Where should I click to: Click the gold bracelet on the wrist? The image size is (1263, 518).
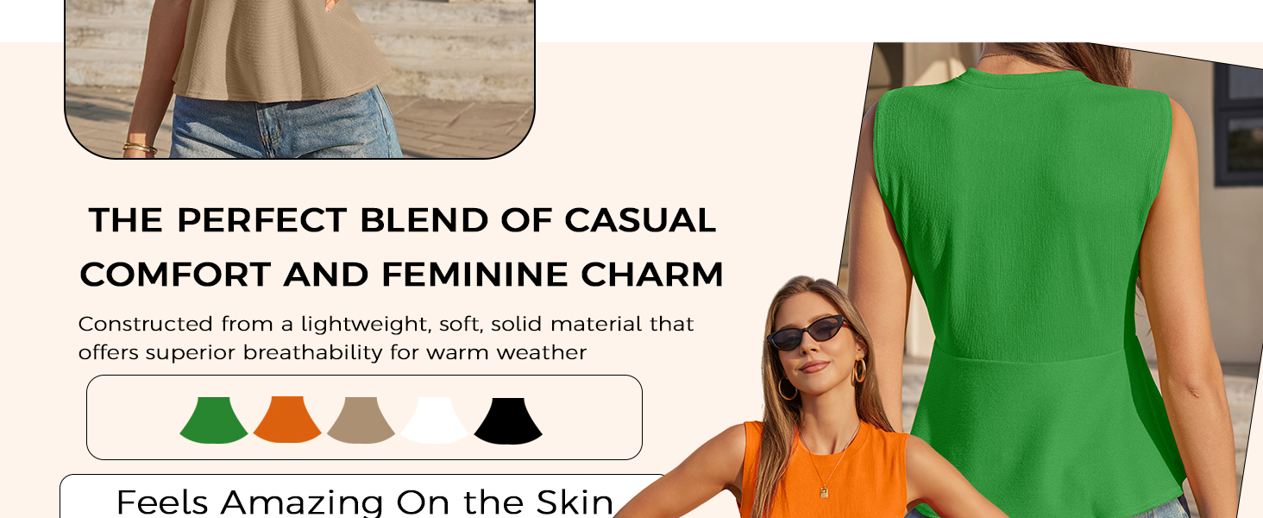pos(139,148)
